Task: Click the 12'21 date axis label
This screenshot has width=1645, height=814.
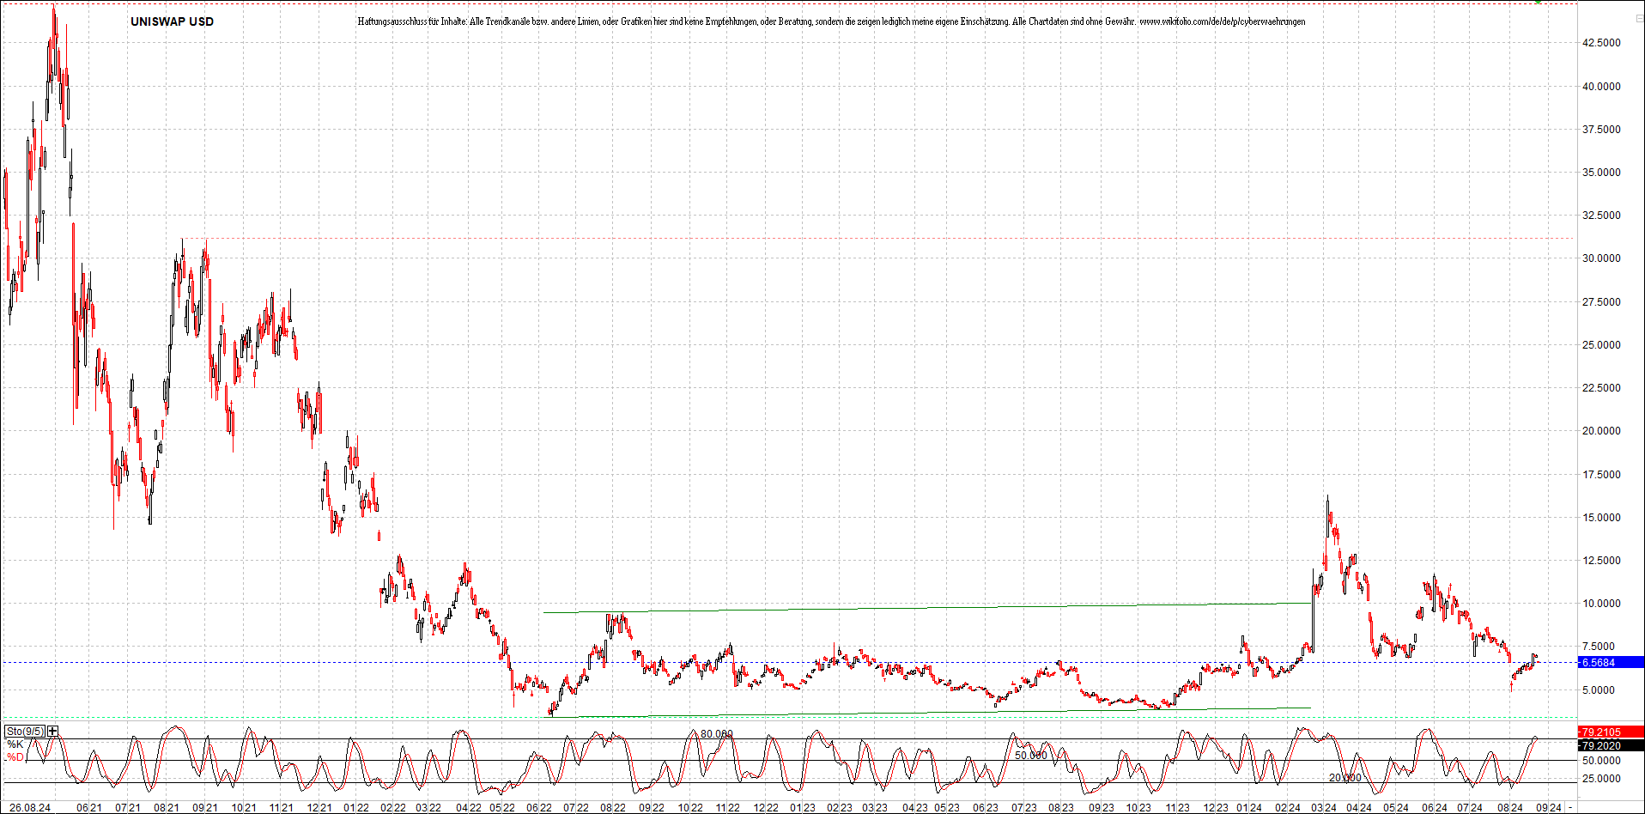Action: pos(319,808)
